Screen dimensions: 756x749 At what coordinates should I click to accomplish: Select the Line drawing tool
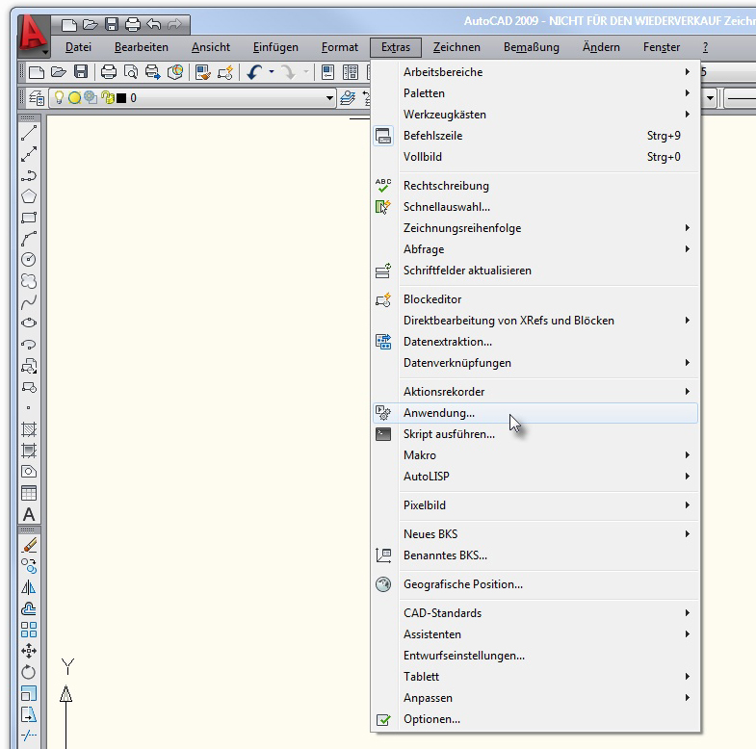(x=29, y=133)
